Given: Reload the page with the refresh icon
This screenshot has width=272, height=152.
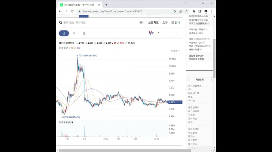Looking at the screenshot, I should click(x=72, y=11).
